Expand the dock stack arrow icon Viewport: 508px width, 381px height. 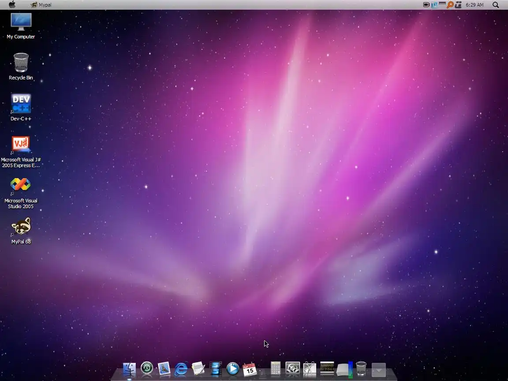pyautogui.click(x=378, y=370)
